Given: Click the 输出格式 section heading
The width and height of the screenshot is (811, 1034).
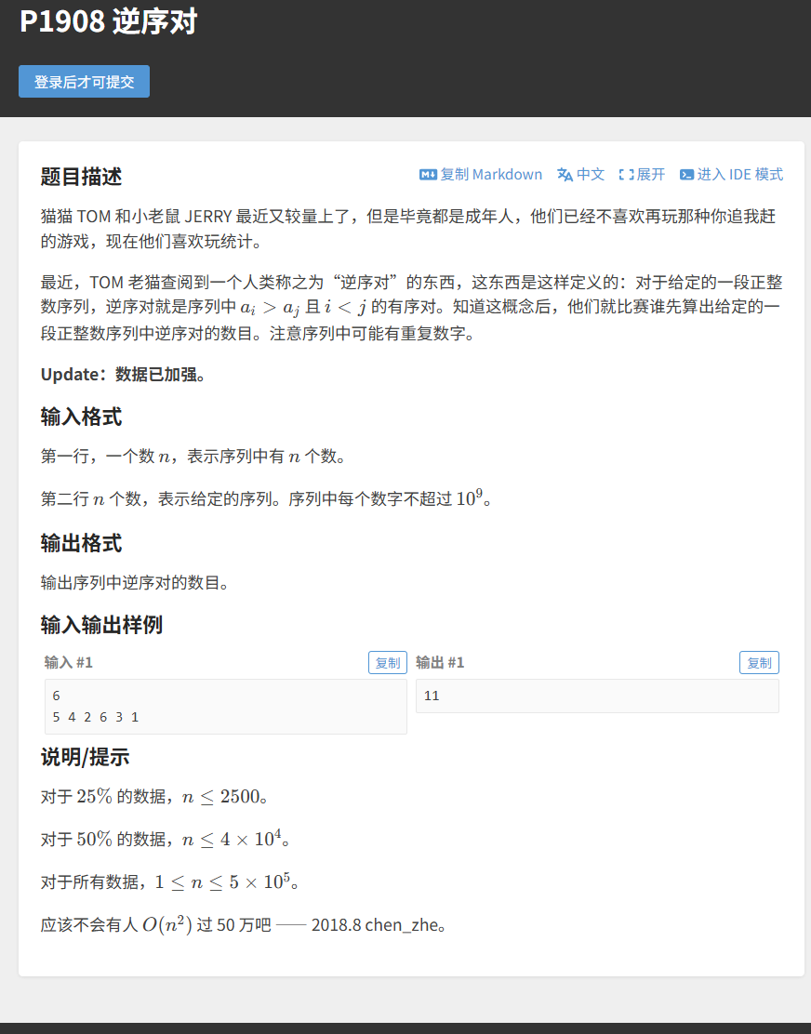Looking at the screenshot, I should (x=81, y=543).
